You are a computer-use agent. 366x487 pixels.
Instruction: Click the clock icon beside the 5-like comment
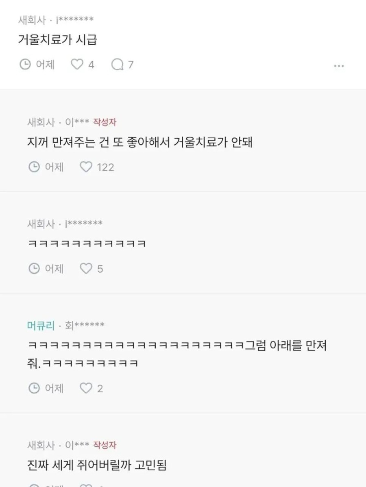click(34, 268)
